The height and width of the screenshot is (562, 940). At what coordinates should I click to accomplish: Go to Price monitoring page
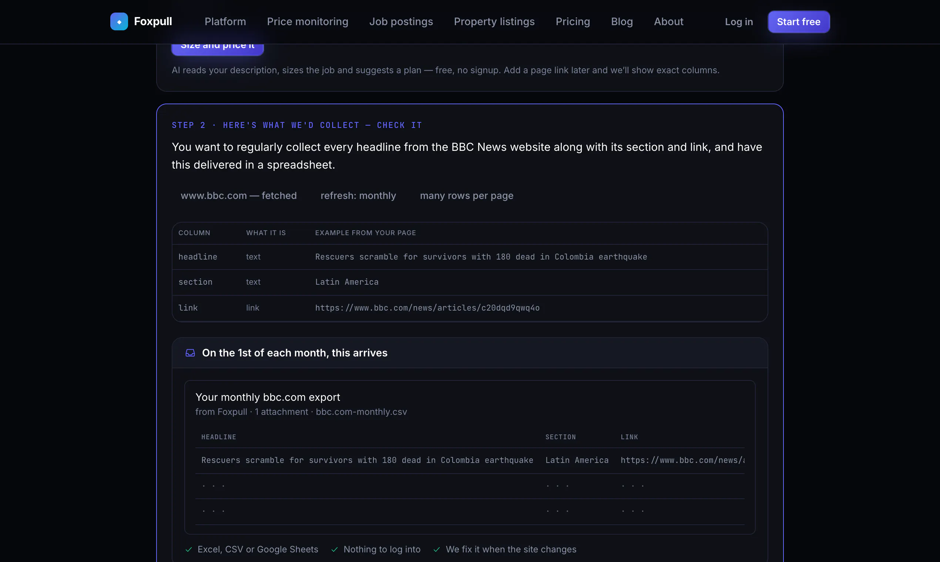tap(308, 21)
